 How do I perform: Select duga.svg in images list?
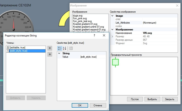(x=78, y=16)
